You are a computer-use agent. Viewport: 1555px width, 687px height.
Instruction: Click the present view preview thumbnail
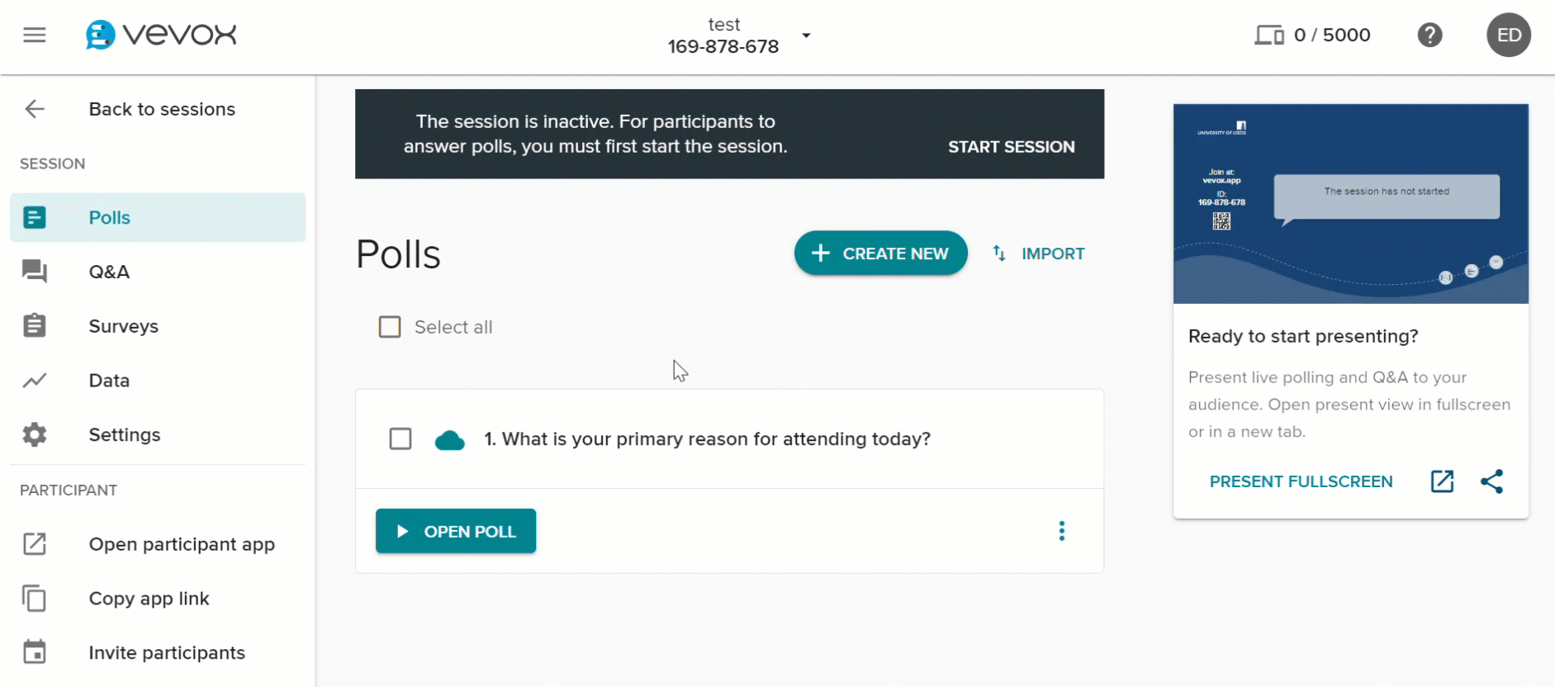coord(1350,204)
